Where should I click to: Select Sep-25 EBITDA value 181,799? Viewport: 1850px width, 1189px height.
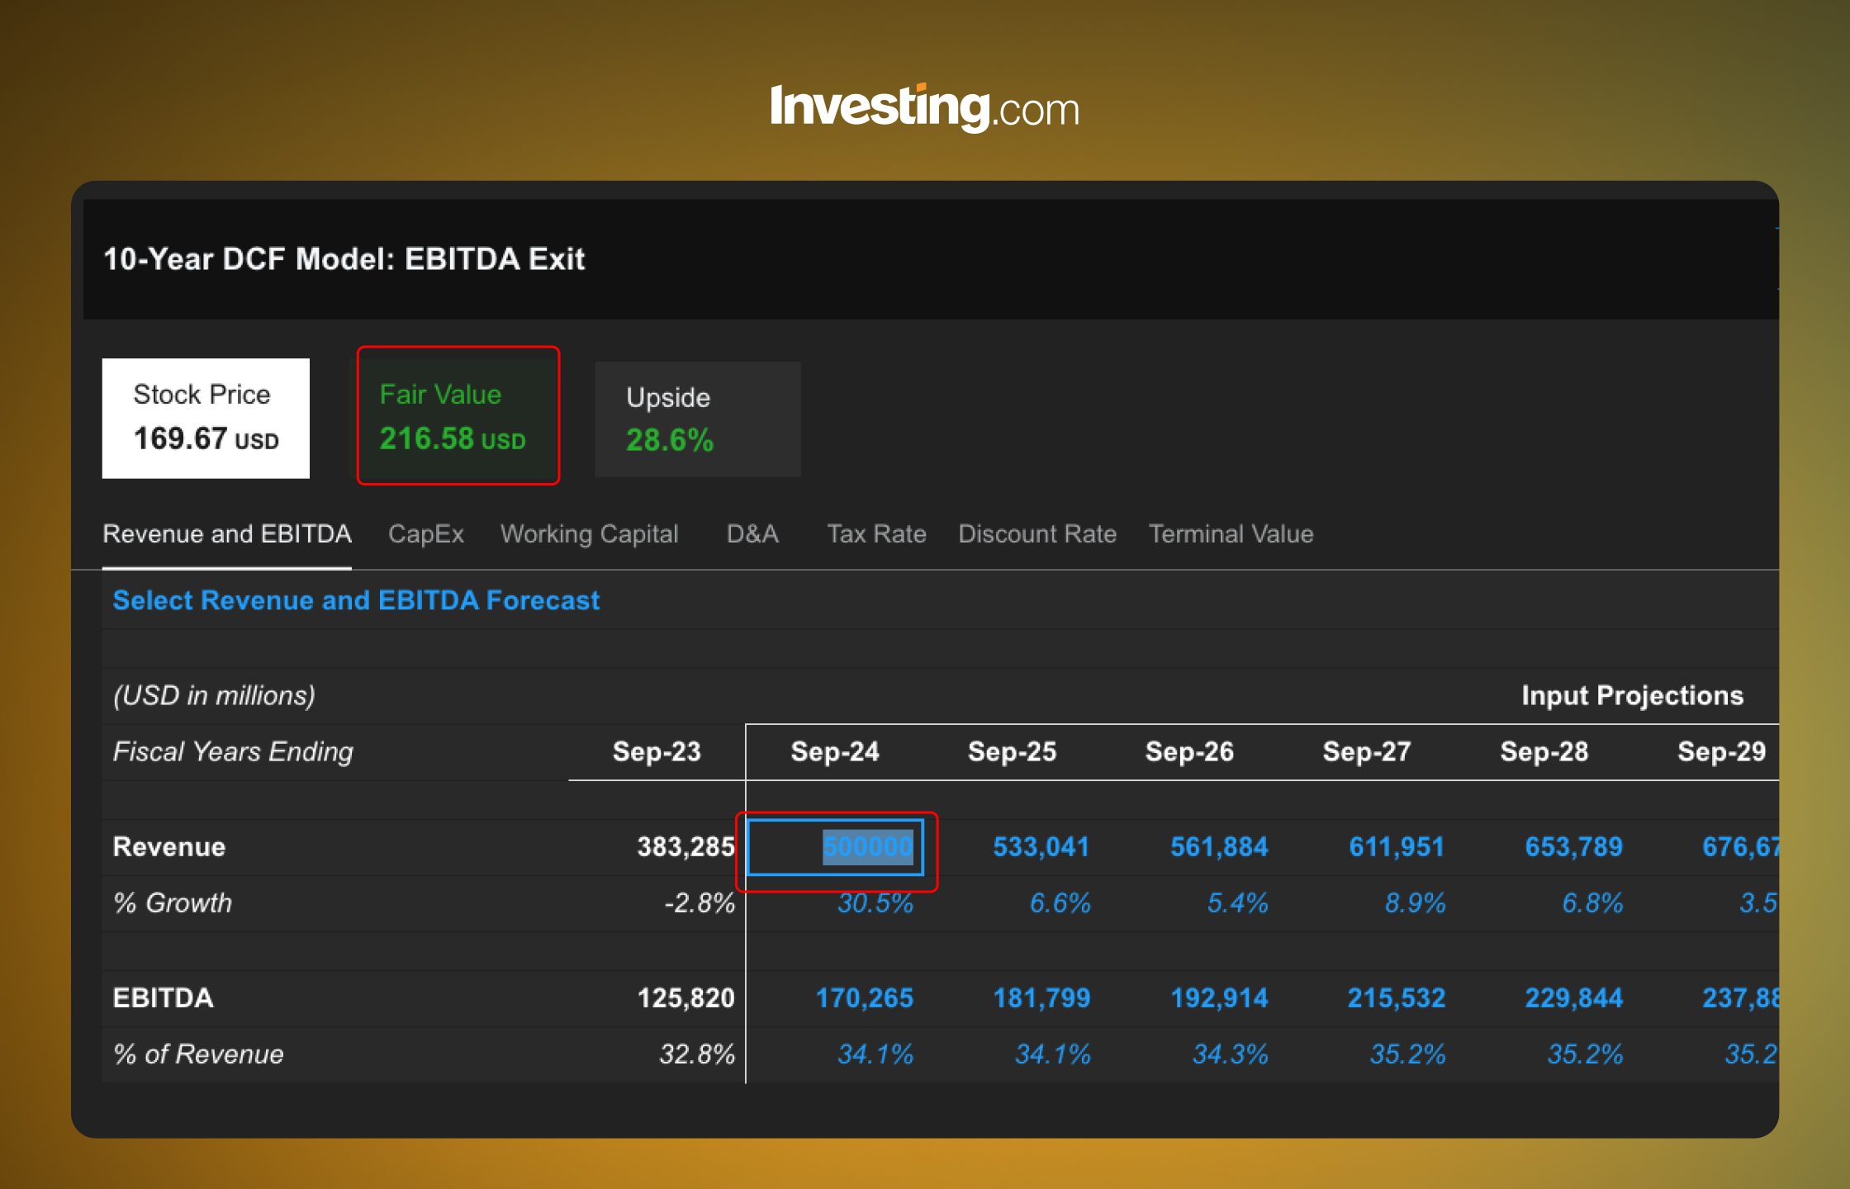click(1041, 997)
